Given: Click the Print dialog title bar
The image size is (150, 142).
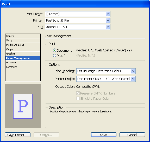Looking at the screenshot, I should point(75,4).
